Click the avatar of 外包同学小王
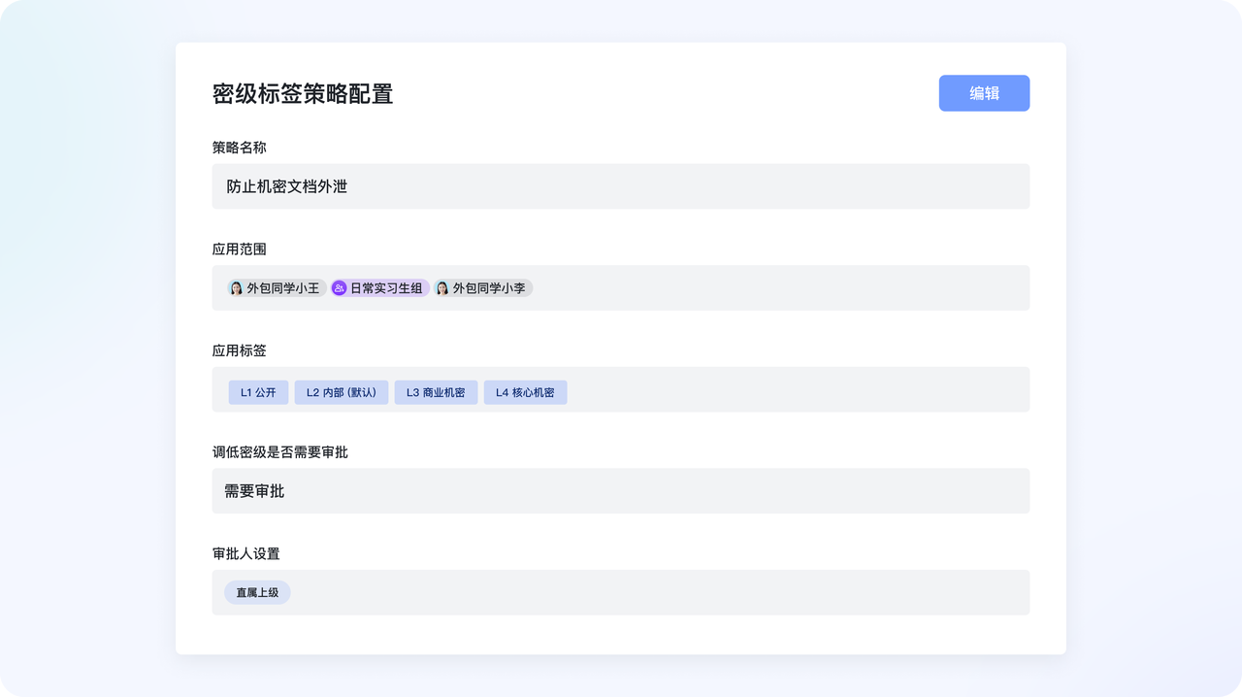Viewport: 1242px width, 697px height. click(236, 288)
